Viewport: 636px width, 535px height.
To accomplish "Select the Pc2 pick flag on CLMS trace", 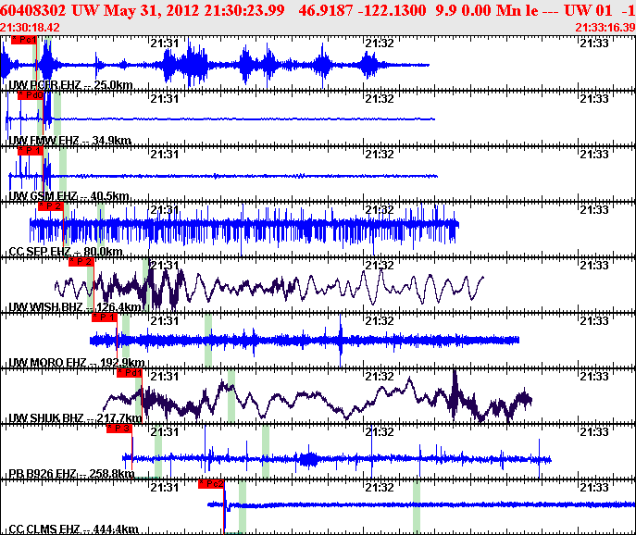I will [x=211, y=484].
